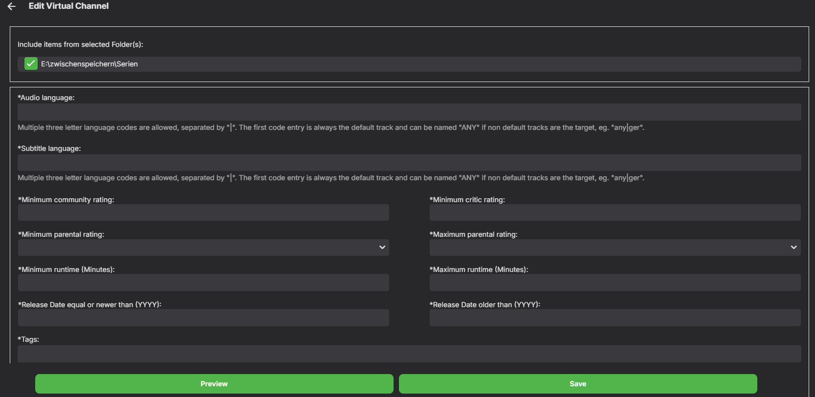
Task: Select the E:\zwischenspeichern\Serien folder label
Action: point(89,64)
